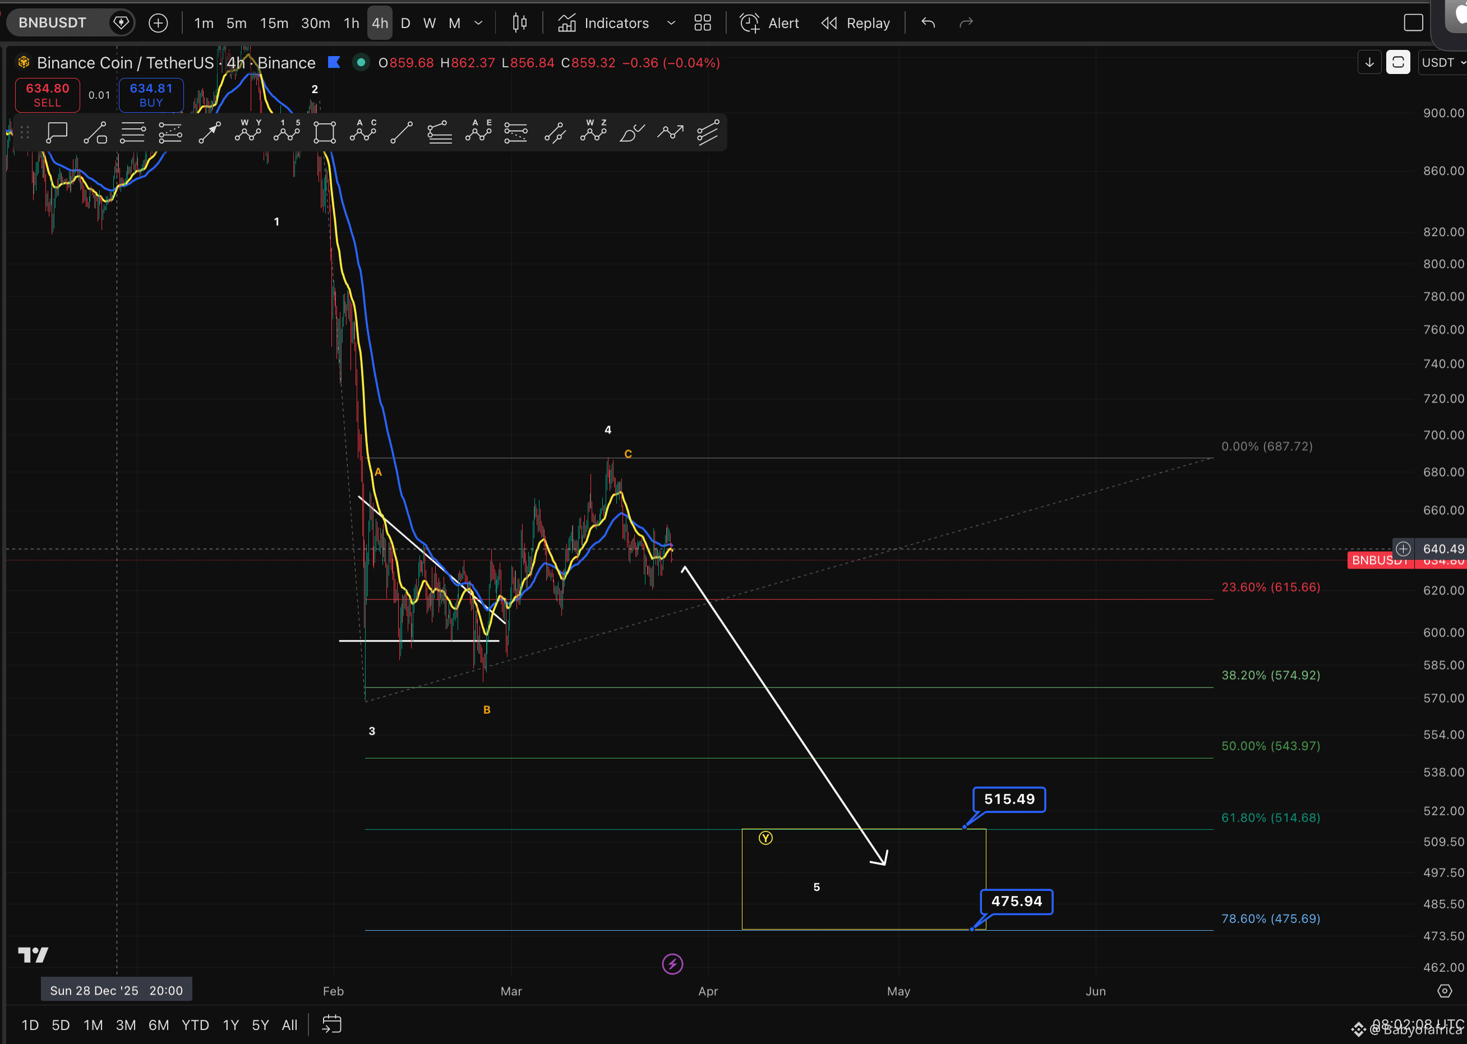Select the Elliott Double Combo WXY tool
Screen dimensions: 1467x1044
click(248, 131)
